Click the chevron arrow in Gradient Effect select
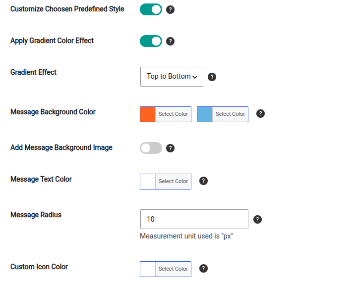 [x=195, y=77]
